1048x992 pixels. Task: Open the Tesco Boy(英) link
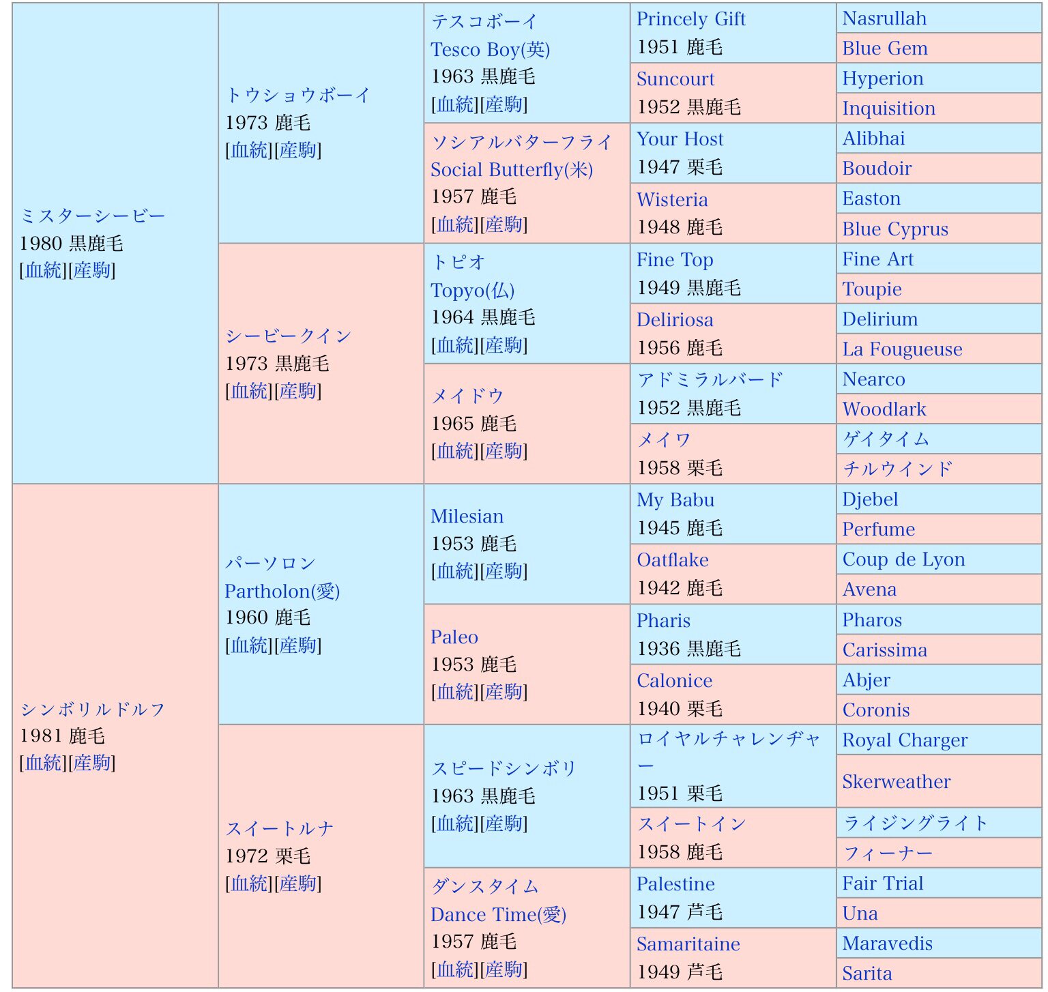tap(490, 50)
